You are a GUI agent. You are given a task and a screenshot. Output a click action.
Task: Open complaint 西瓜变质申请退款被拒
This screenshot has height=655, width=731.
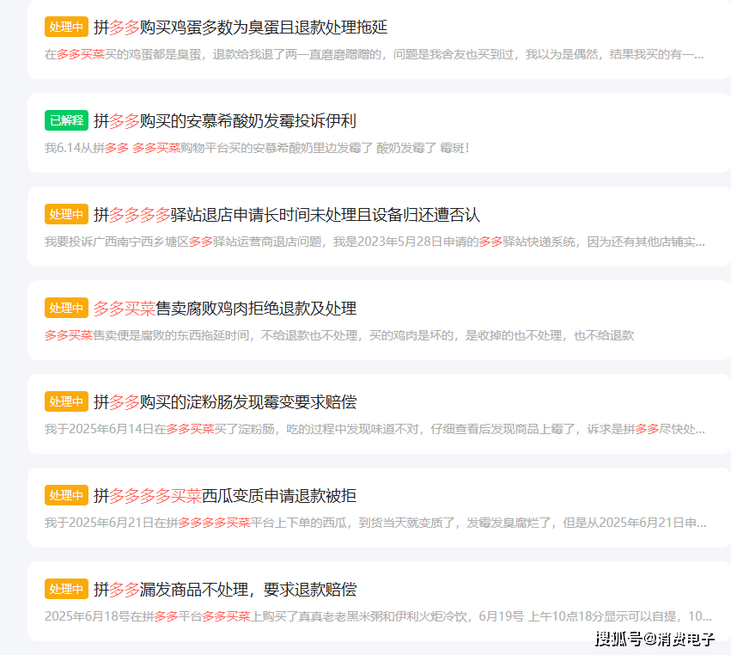225,495
